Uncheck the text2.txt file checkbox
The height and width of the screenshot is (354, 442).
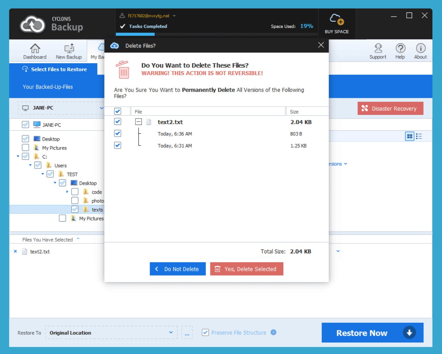pos(118,122)
